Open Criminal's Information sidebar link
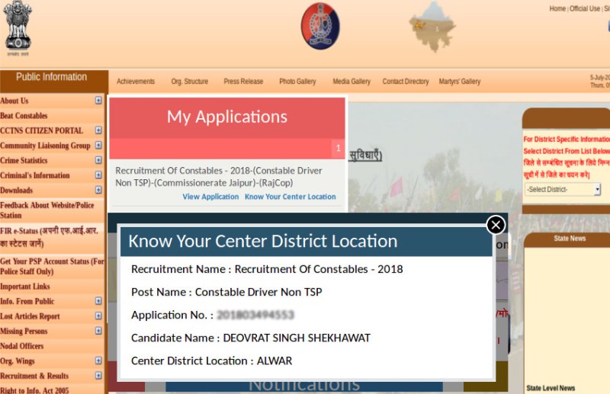 (x=35, y=175)
